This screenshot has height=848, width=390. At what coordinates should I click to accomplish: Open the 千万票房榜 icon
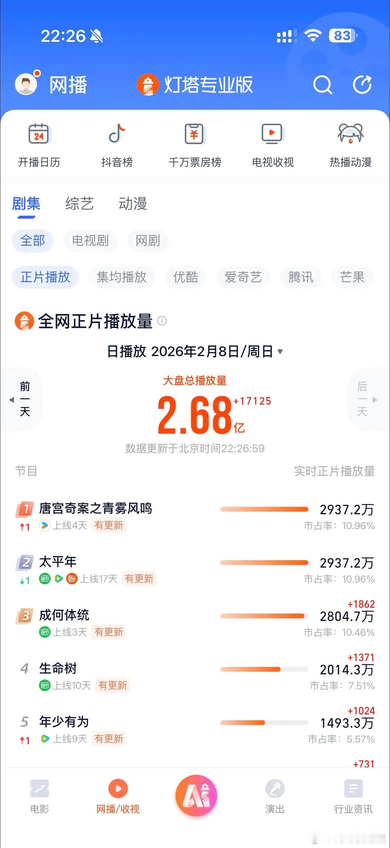click(x=195, y=134)
